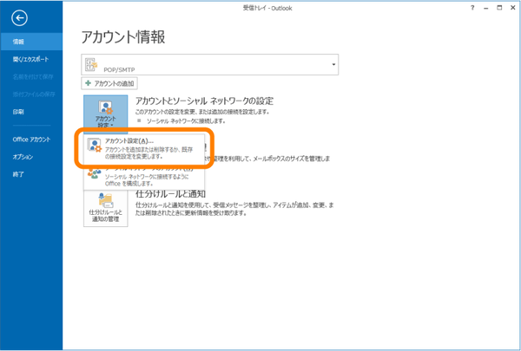Click 仕分けルールと通知 heading text
This screenshot has height=351, width=521.
coord(170,194)
